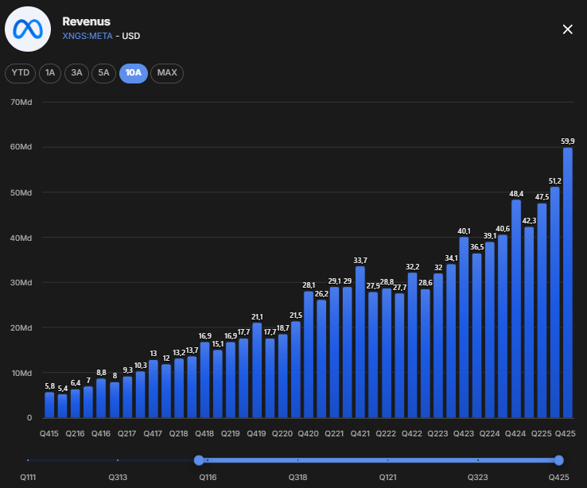Viewport: 587px width, 488px height.
Task: Click the Q424 x-axis label
Action: coord(515,434)
